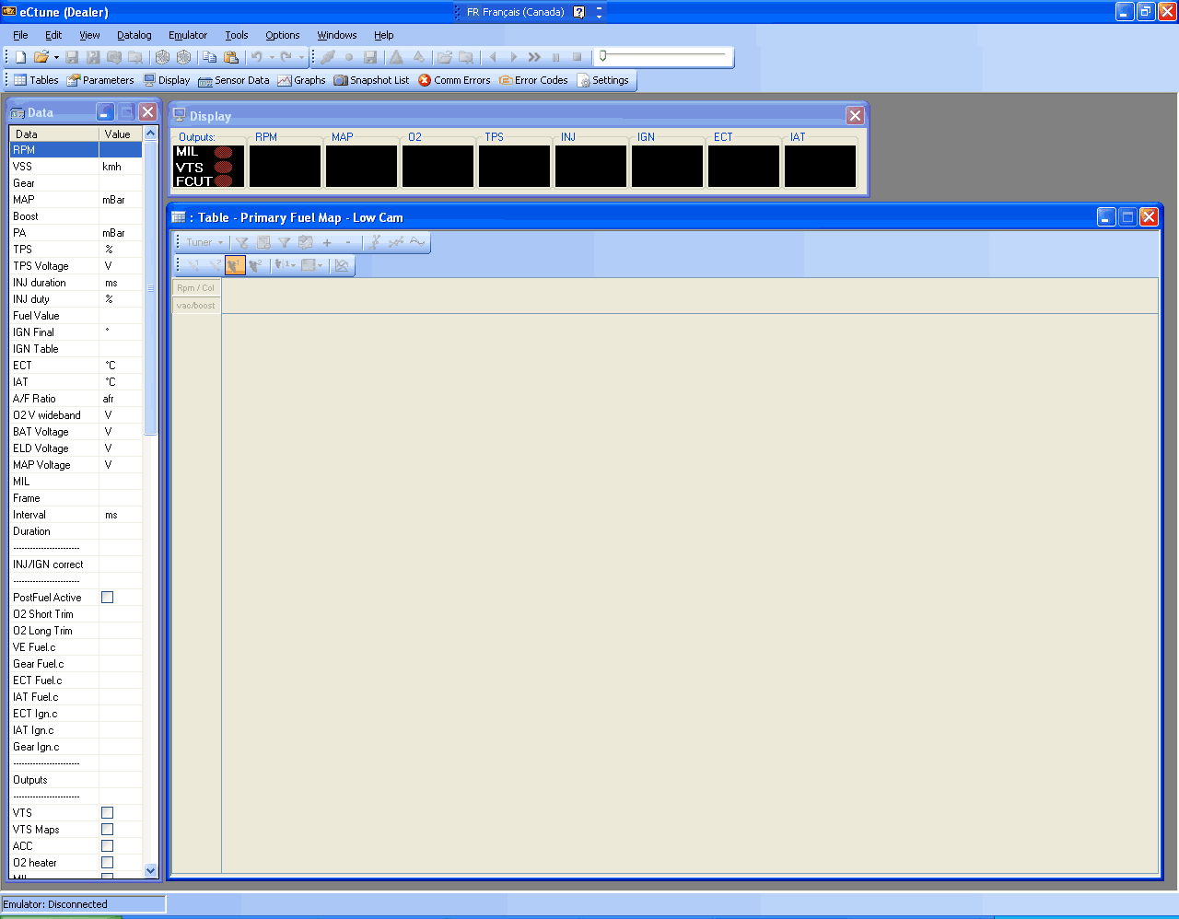Click the plus increase icon in table toolbar

327,243
